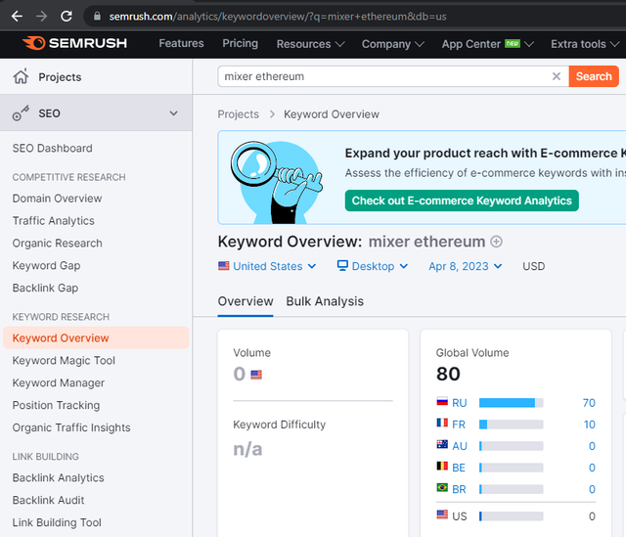The width and height of the screenshot is (626, 537).
Task: Open Domain Overview link
Action: point(57,199)
